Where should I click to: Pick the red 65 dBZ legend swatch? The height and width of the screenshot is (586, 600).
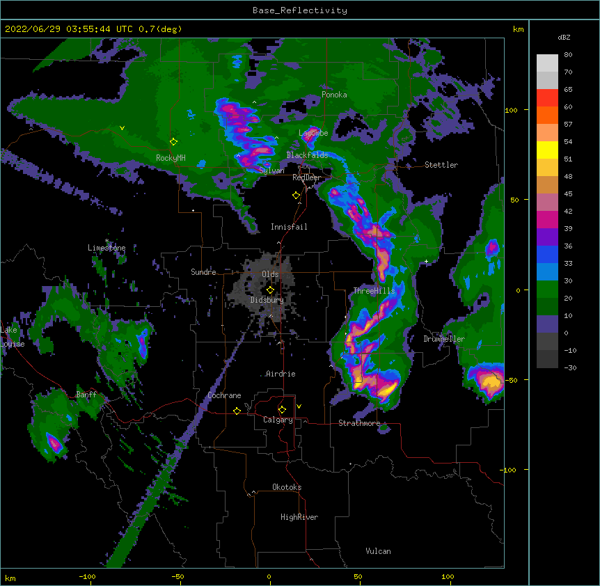point(547,98)
